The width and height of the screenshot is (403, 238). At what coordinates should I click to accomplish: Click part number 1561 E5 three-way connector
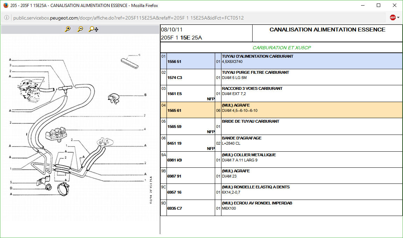point(175,94)
